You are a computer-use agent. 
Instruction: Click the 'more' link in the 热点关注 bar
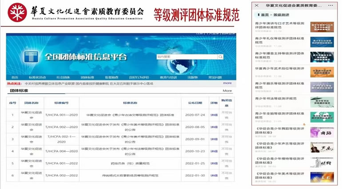pyautogui.click(x=227, y=83)
